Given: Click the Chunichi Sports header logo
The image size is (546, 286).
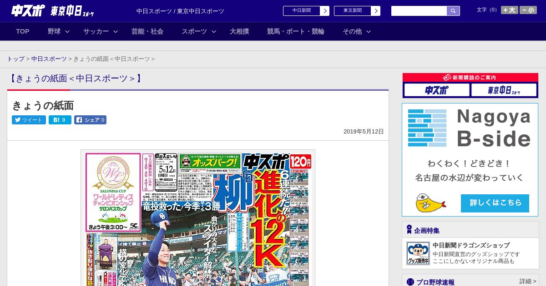Looking at the screenshot, I should coord(28,10).
